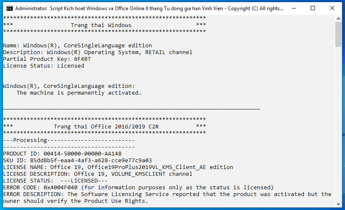
Task: Maximize the script console window
Action: click(x=312, y=8)
